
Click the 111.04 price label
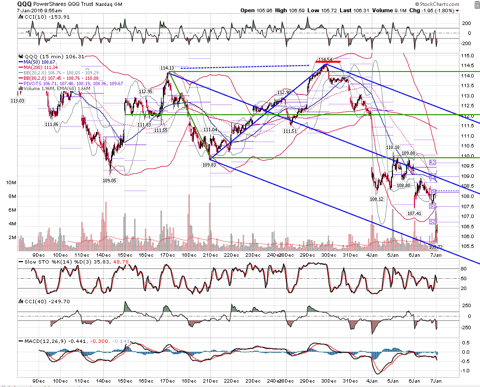[x=210, y=130]
